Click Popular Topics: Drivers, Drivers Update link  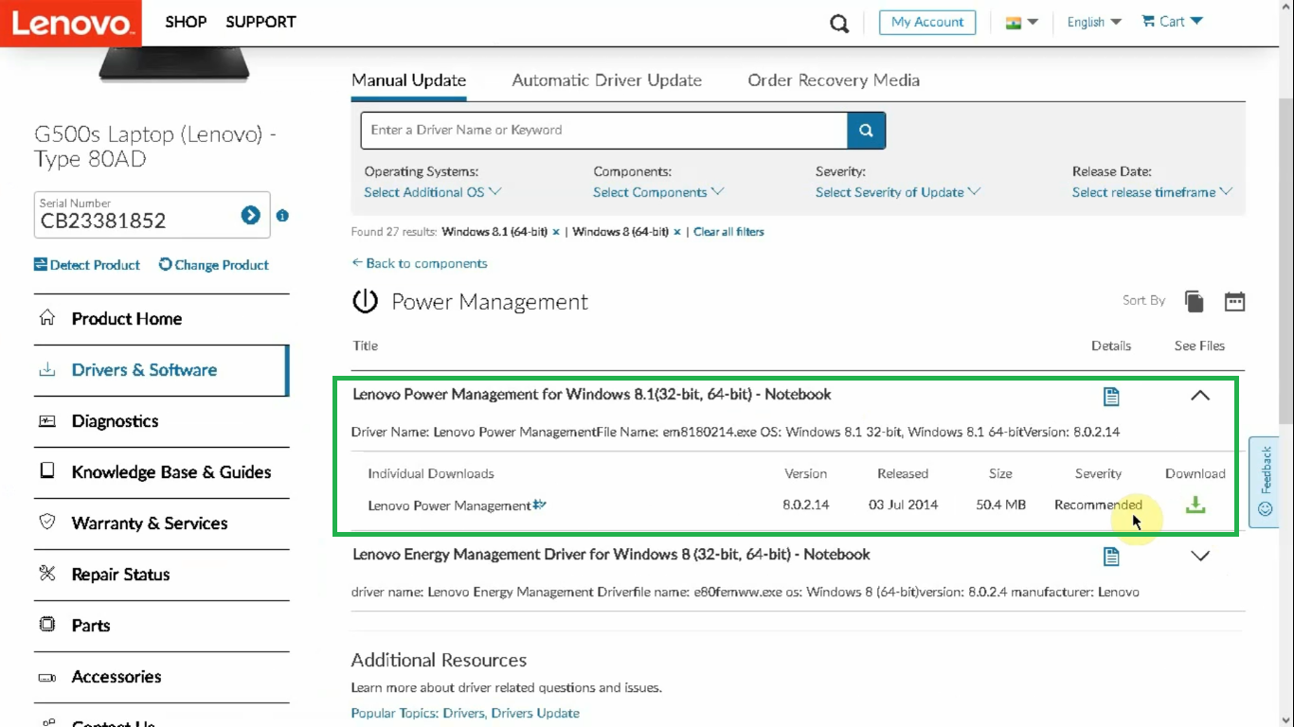pyautogui.click(x=465, y=713)
